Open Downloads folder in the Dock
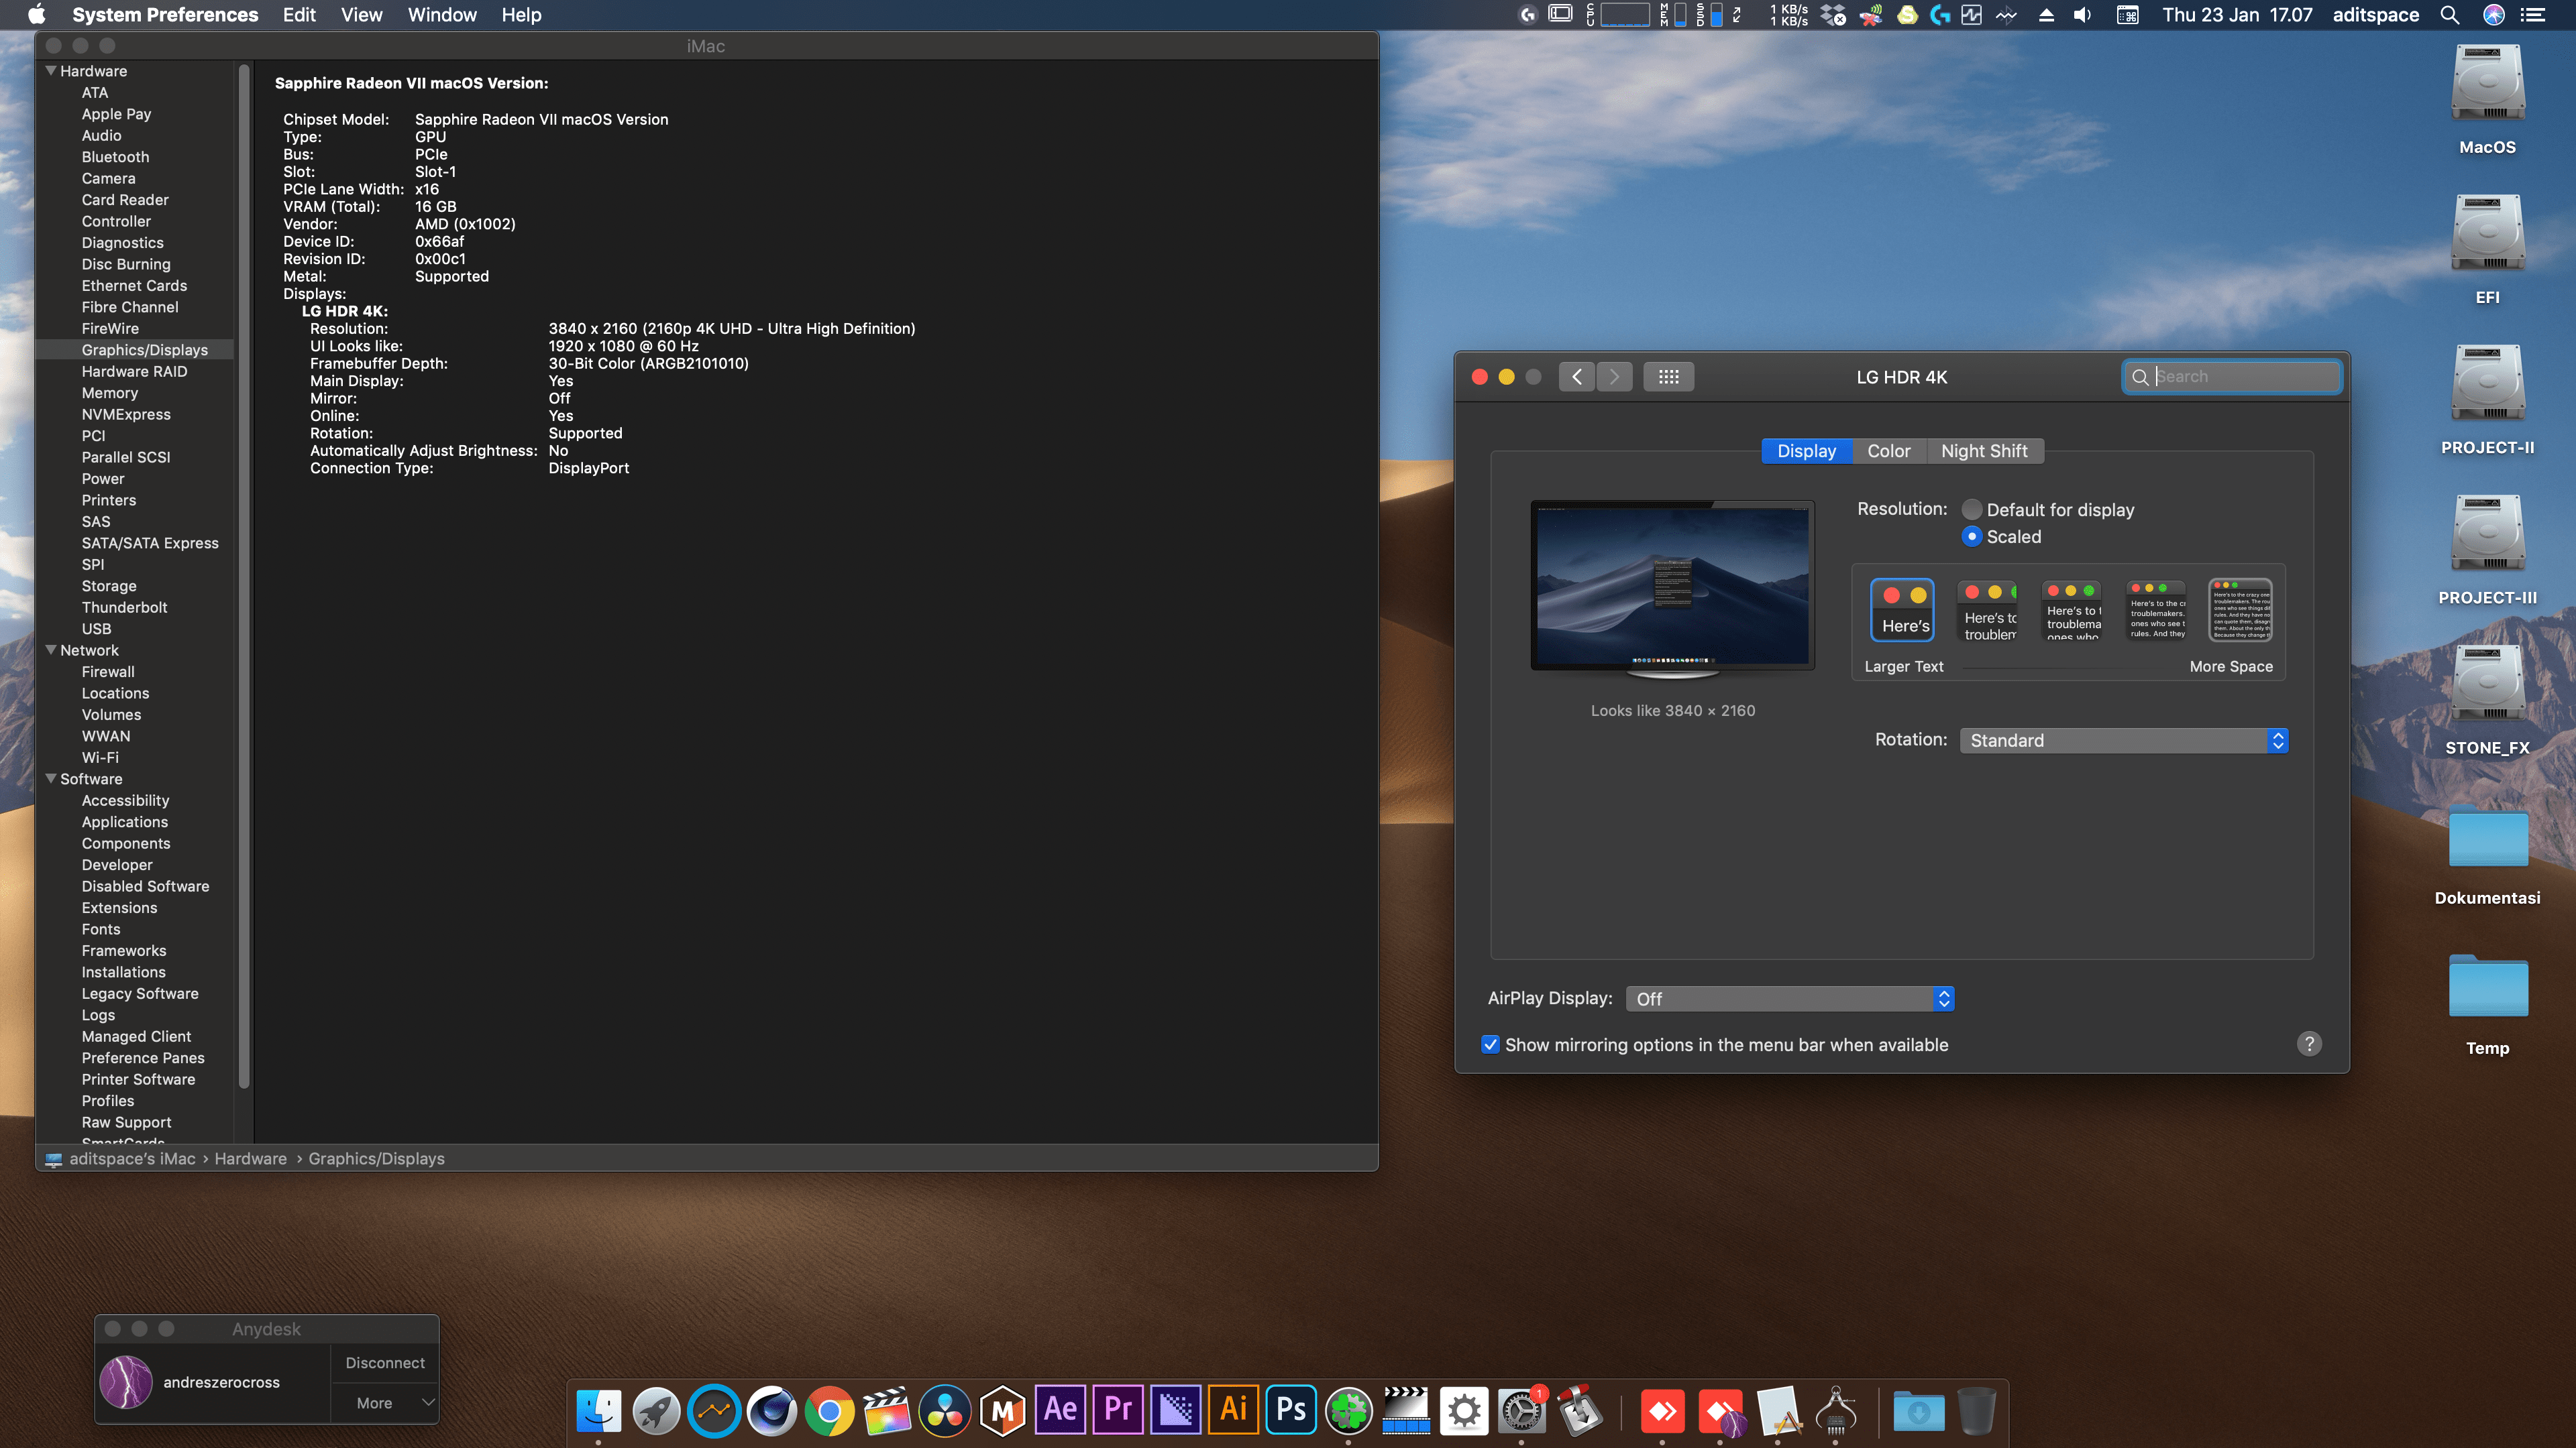Viewport: 2576px width, 1448px height. click(1918, 1411)
